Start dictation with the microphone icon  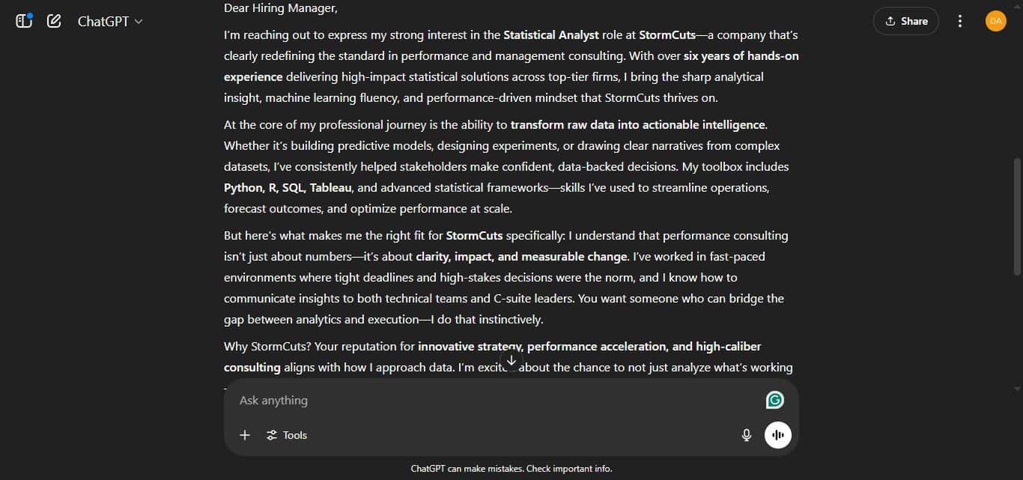(x=746, y=435)
